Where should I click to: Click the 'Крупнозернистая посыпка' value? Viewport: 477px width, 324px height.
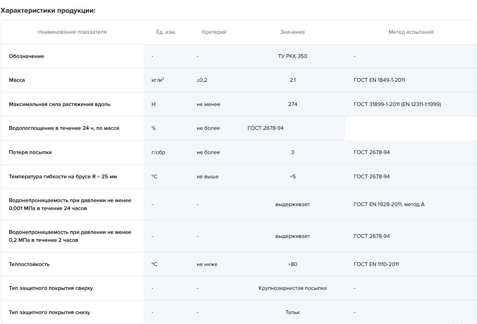pos(292,288)
